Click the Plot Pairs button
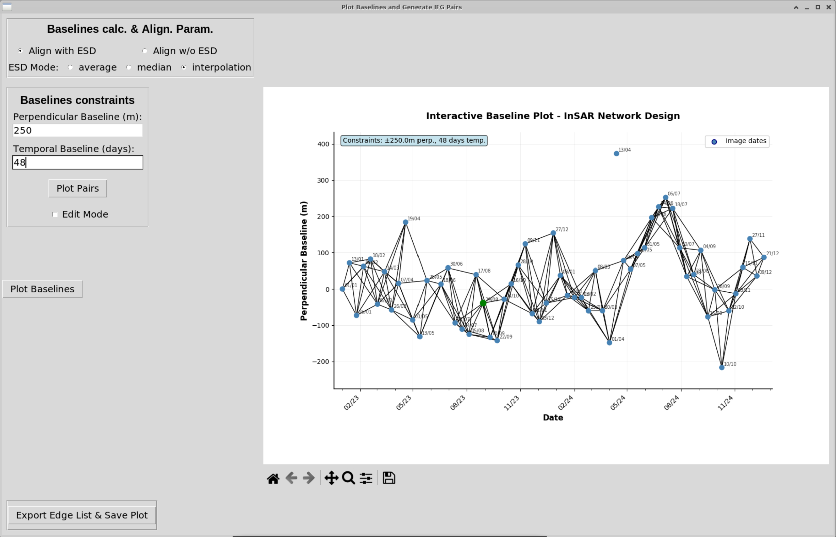The height and width of the screenshot is (537, 836). pyautogui.click(x=78, y=188)
